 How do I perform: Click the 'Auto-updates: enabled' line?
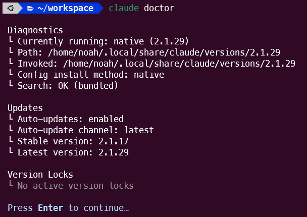(x=71, y=119)
